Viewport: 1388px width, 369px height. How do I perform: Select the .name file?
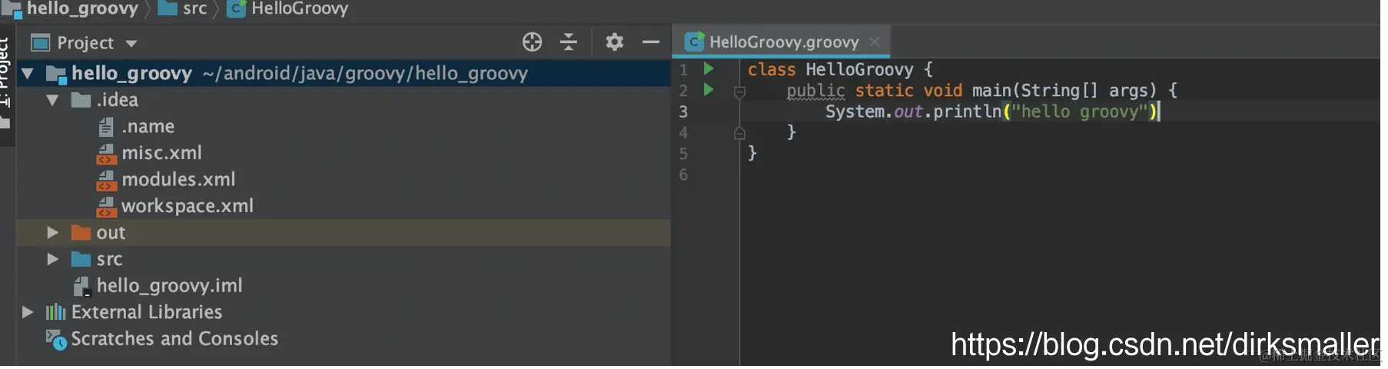click(x=148, y=127)
